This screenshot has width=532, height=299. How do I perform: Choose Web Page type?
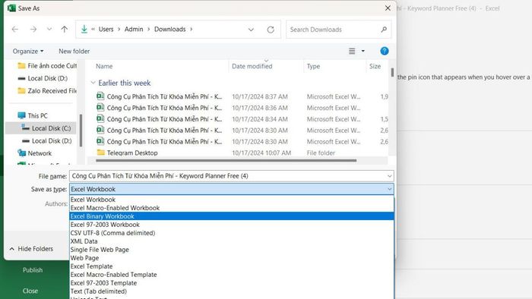coord(232,258)
